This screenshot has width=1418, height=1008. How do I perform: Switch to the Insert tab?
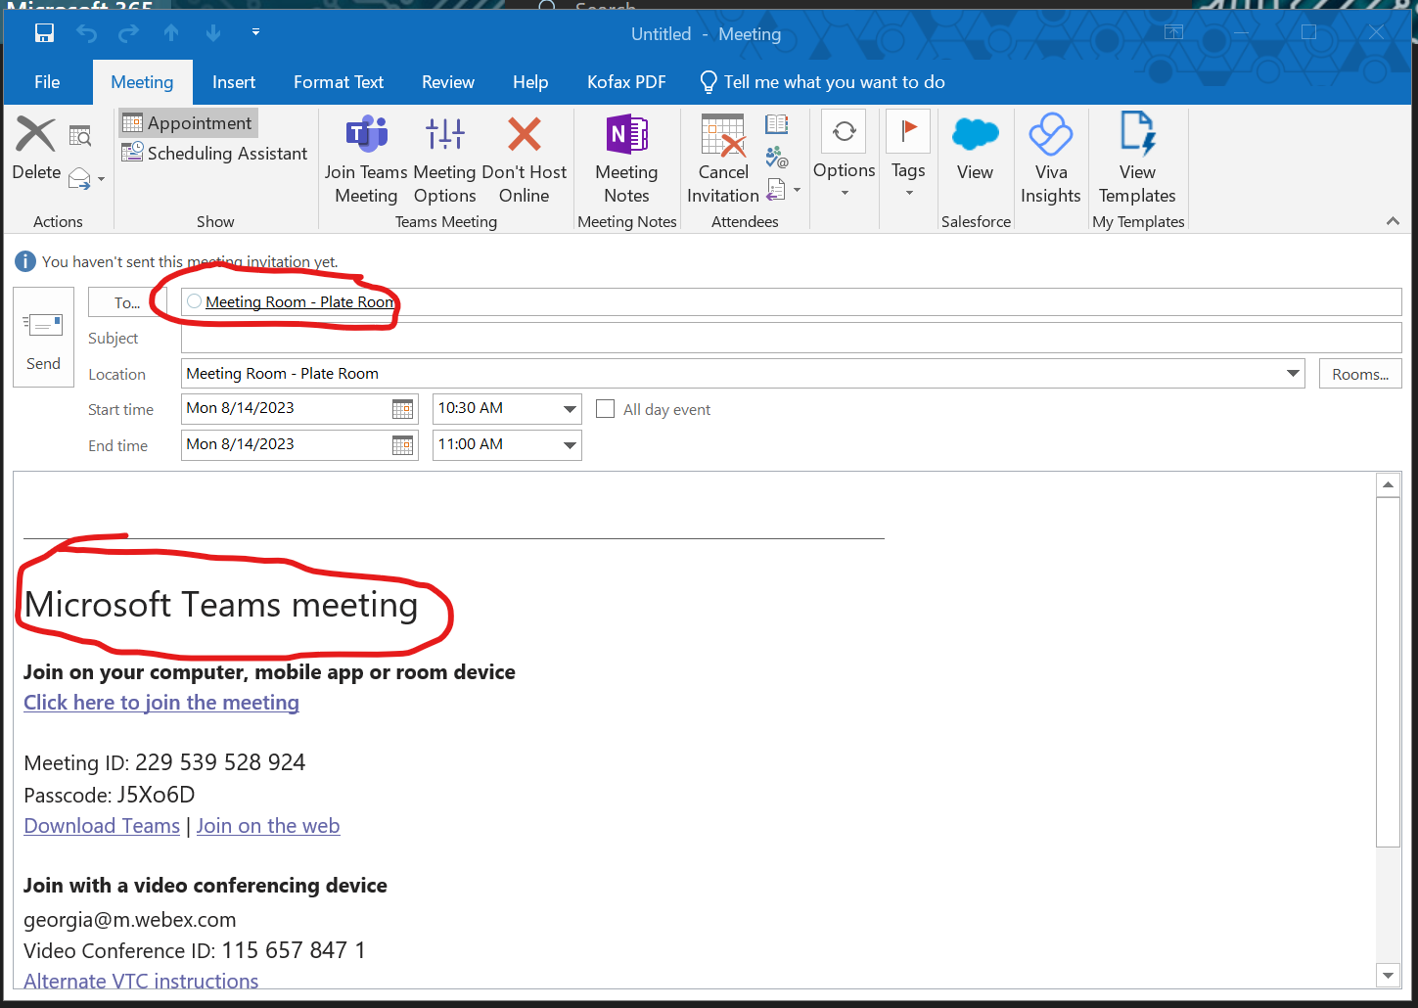coord(234,82)
